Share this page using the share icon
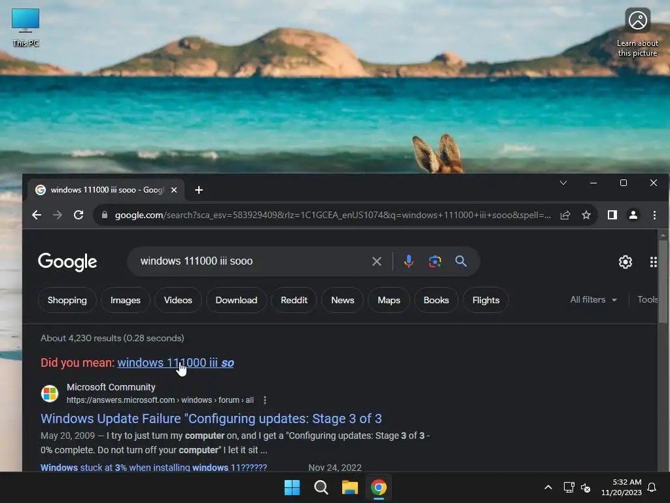 tap(565, 215)
